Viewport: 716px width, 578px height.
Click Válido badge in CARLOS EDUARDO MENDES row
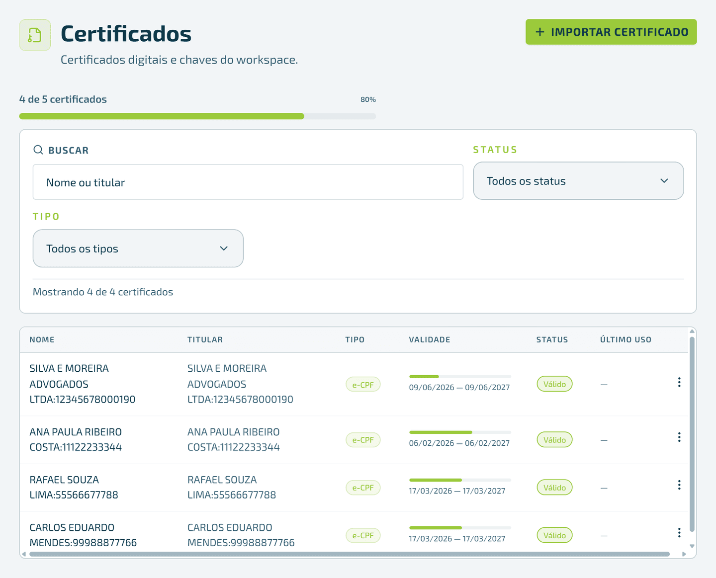[x=554, y=535]
